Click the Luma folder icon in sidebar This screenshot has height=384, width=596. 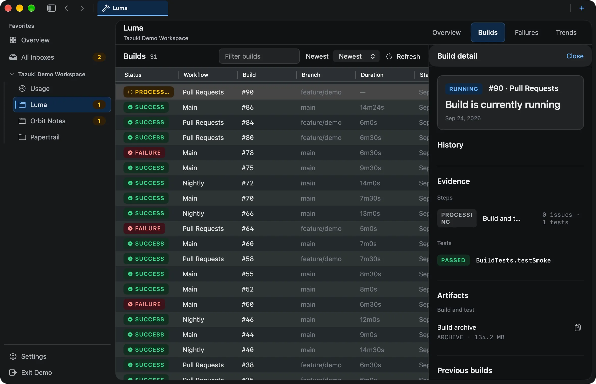22,105
